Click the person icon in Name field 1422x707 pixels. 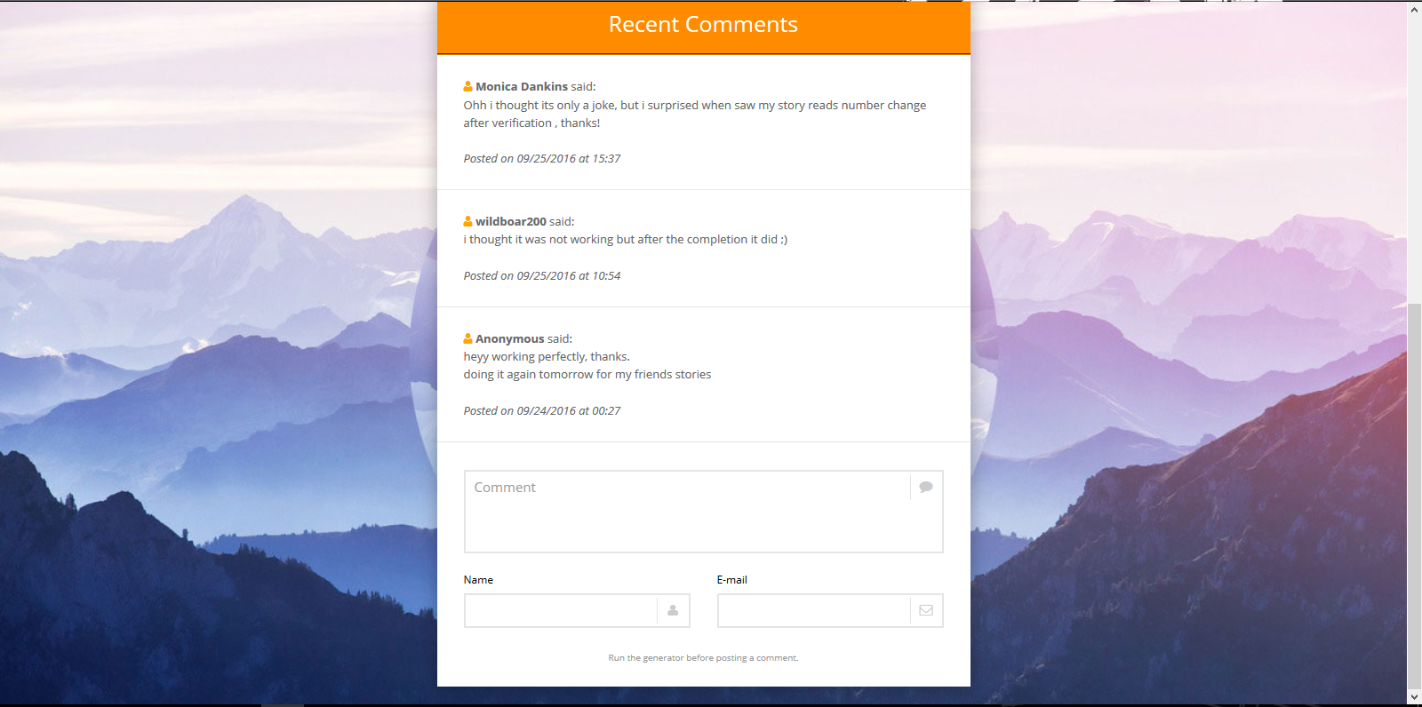673,610
